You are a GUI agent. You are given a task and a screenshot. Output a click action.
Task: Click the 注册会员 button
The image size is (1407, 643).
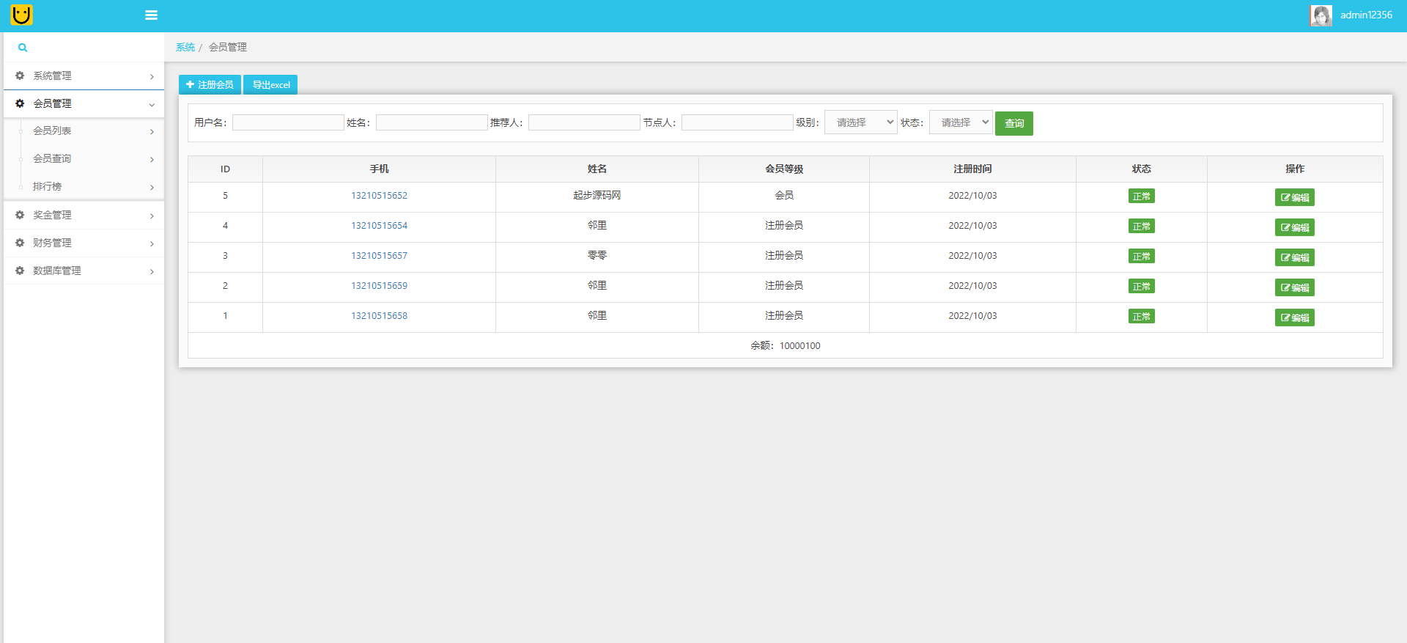point(210,84)
